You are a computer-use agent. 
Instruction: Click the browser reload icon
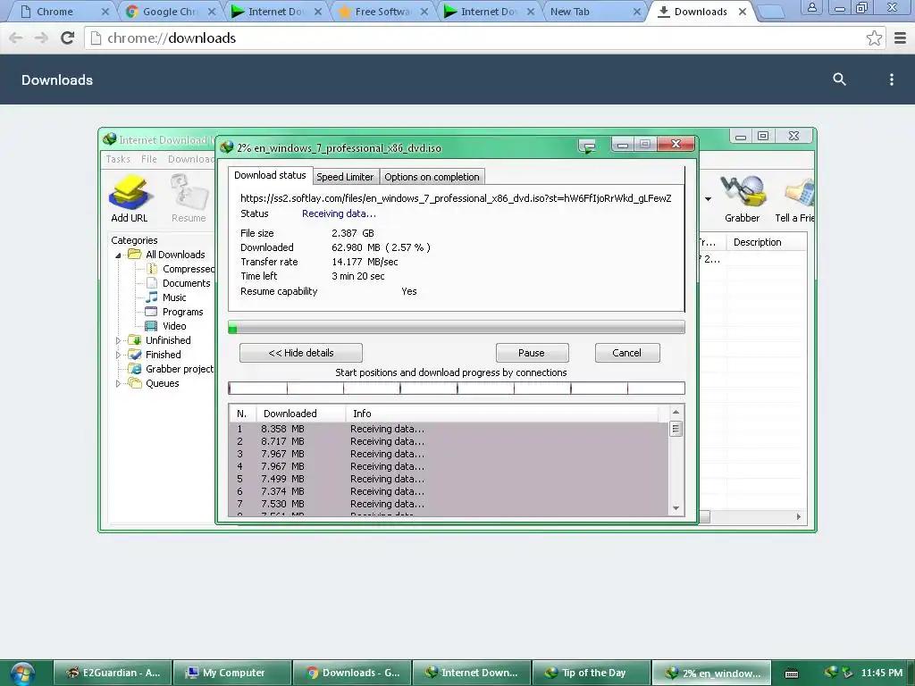click(68, 38)
